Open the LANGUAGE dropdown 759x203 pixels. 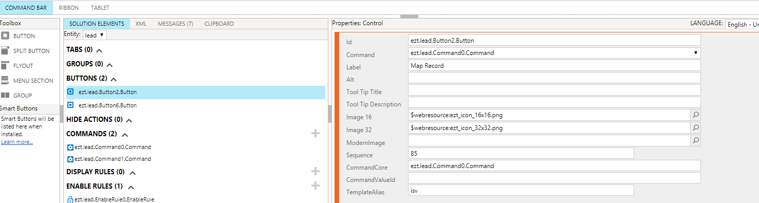(742, 24)
